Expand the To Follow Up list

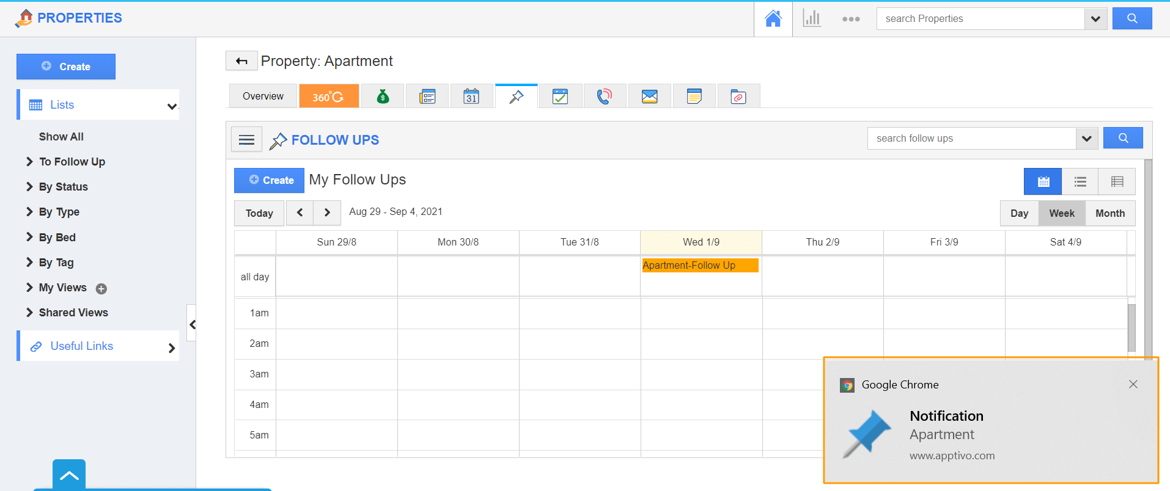coord(72,162)
